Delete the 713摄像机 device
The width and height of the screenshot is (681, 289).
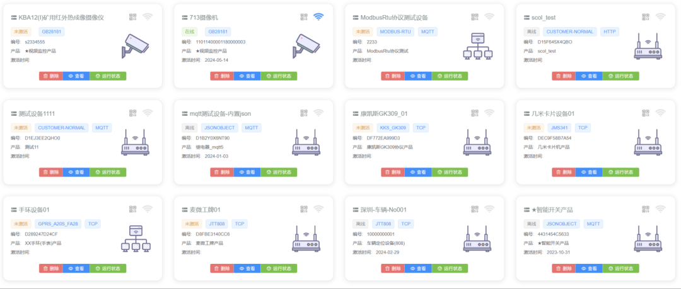point(221,76)
